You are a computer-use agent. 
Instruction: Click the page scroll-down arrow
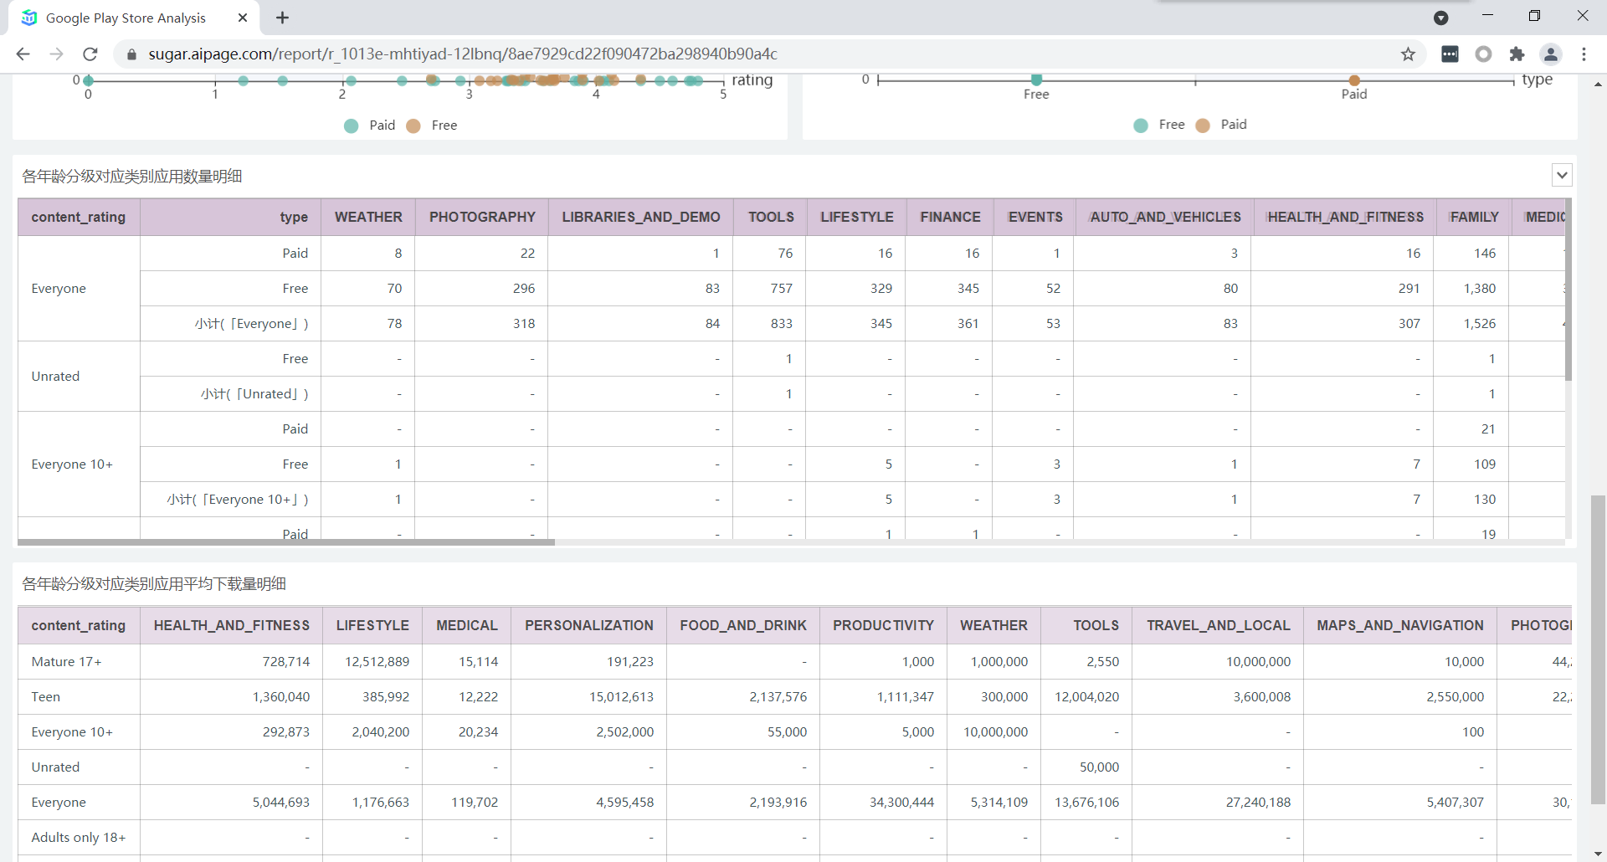[1598, 854]
